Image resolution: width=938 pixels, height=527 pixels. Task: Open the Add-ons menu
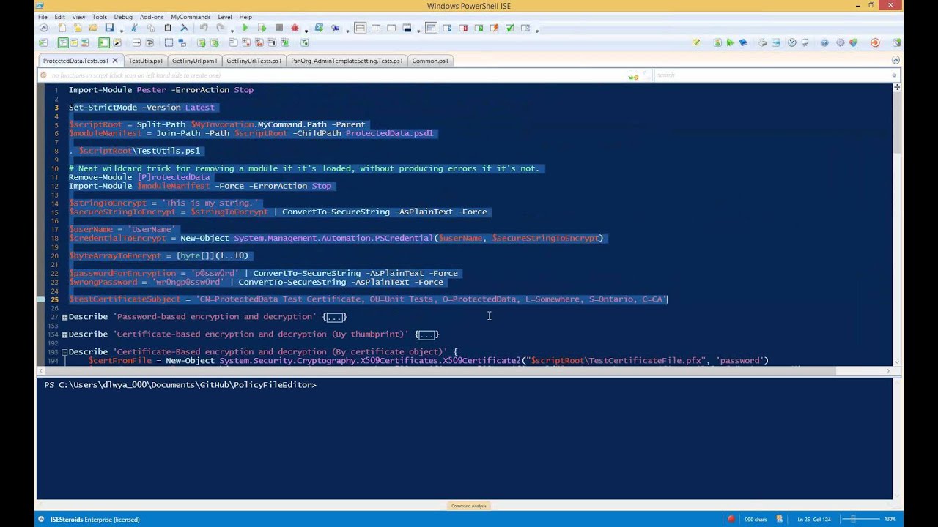(152, 17)
